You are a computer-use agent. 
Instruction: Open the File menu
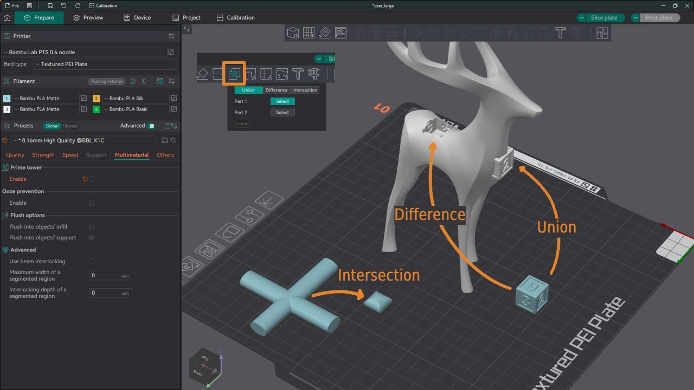point(14,5)
